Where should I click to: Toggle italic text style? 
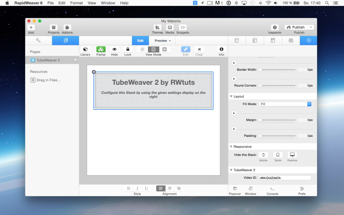click(x=137, y=188)
